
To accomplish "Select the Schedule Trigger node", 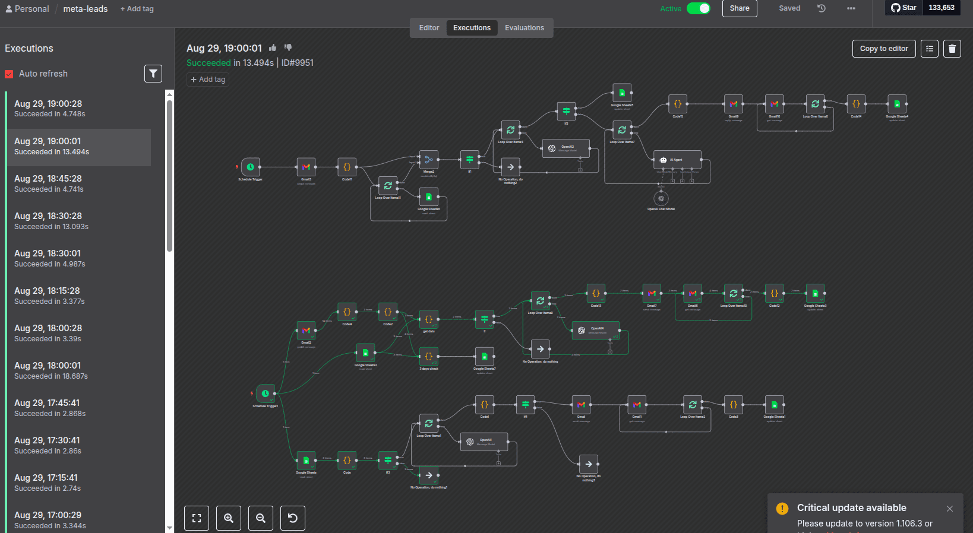I will click(x=250, y=167).
